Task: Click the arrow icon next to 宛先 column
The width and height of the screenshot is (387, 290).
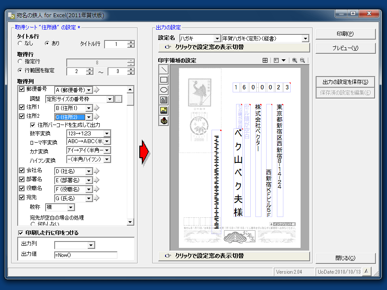Action: pyautogui.click(x=97, y=198)
